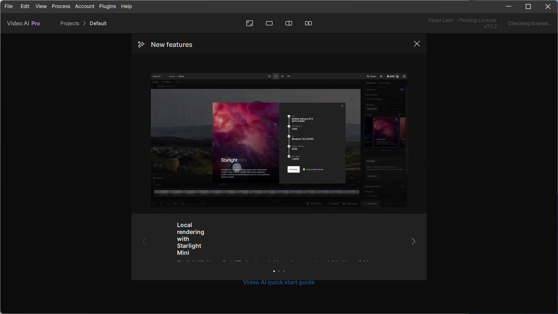
Task: Click the Checking license status text
Action: [529, 23]
